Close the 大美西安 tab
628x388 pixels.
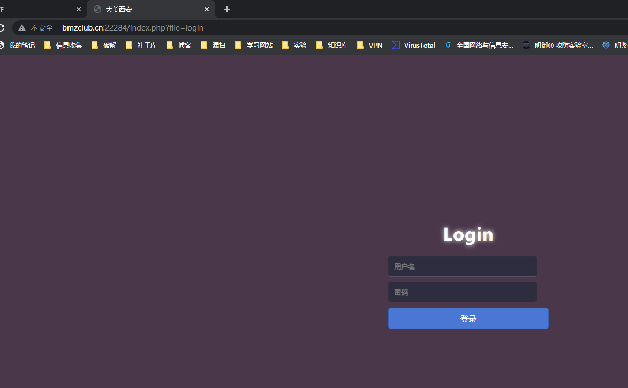pyautogui.click(x=207, y=9)
